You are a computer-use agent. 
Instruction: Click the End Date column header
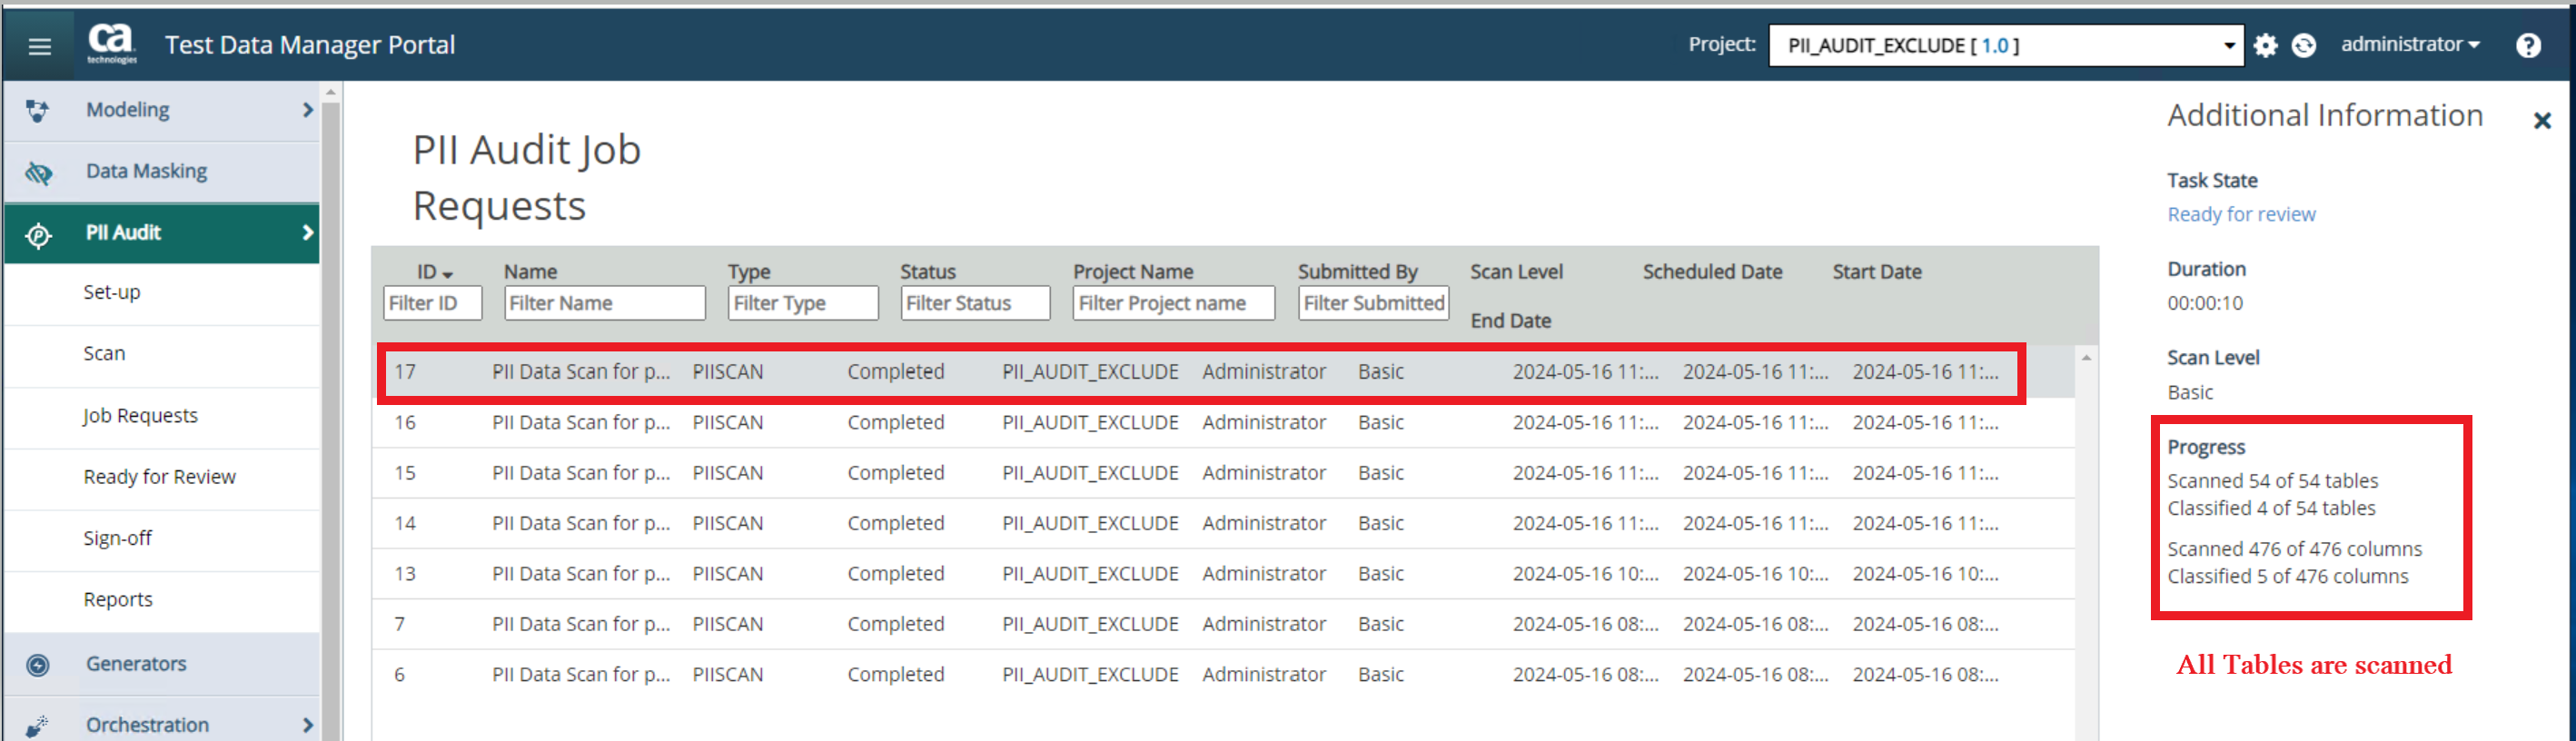point(1510,321)
